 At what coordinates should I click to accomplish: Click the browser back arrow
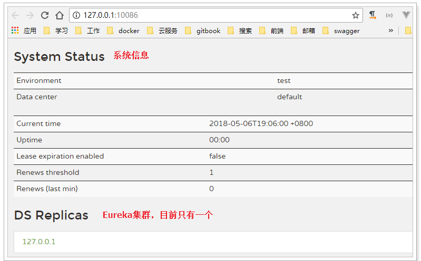tap(16, 15)
